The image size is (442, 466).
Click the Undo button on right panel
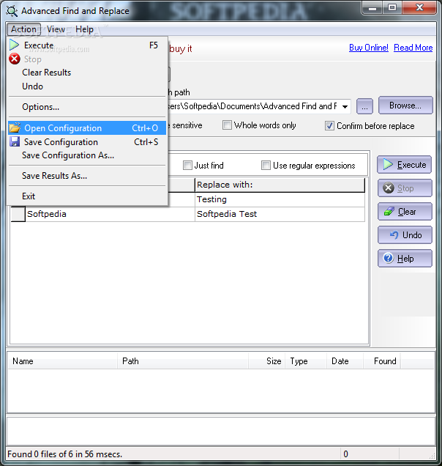pyautogui.click(x=405, y=235)
